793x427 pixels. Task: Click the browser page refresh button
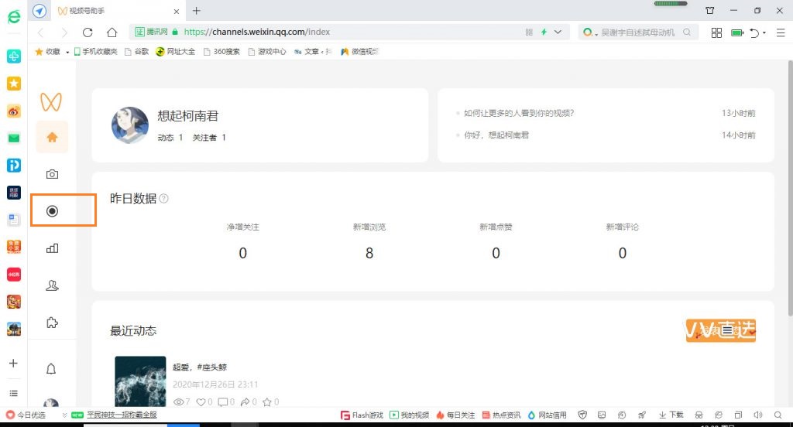pos(88,32)
